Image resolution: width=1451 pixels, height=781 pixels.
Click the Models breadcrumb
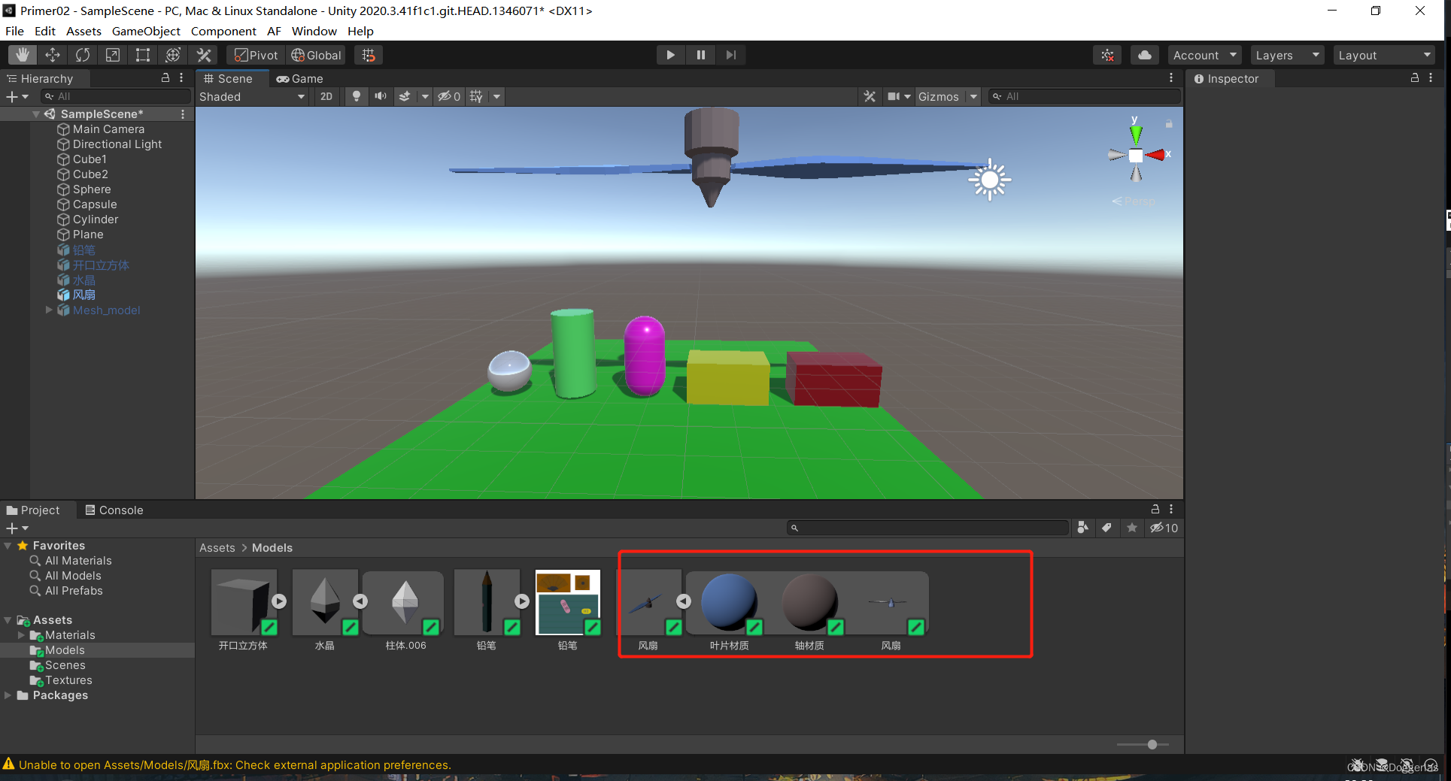[272, 548]
